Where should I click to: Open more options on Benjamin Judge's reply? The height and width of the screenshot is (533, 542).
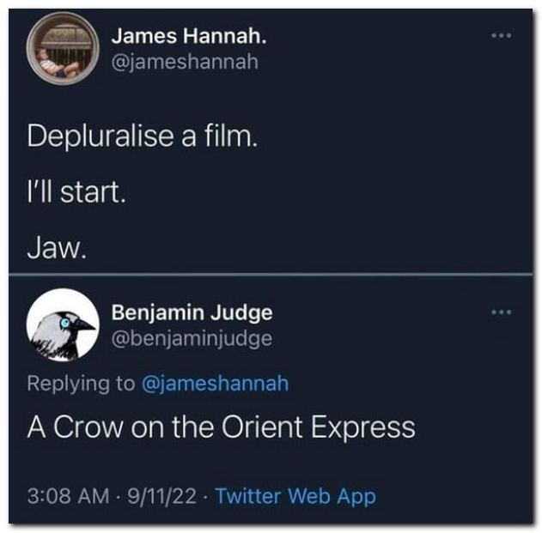tap(501, 312)
